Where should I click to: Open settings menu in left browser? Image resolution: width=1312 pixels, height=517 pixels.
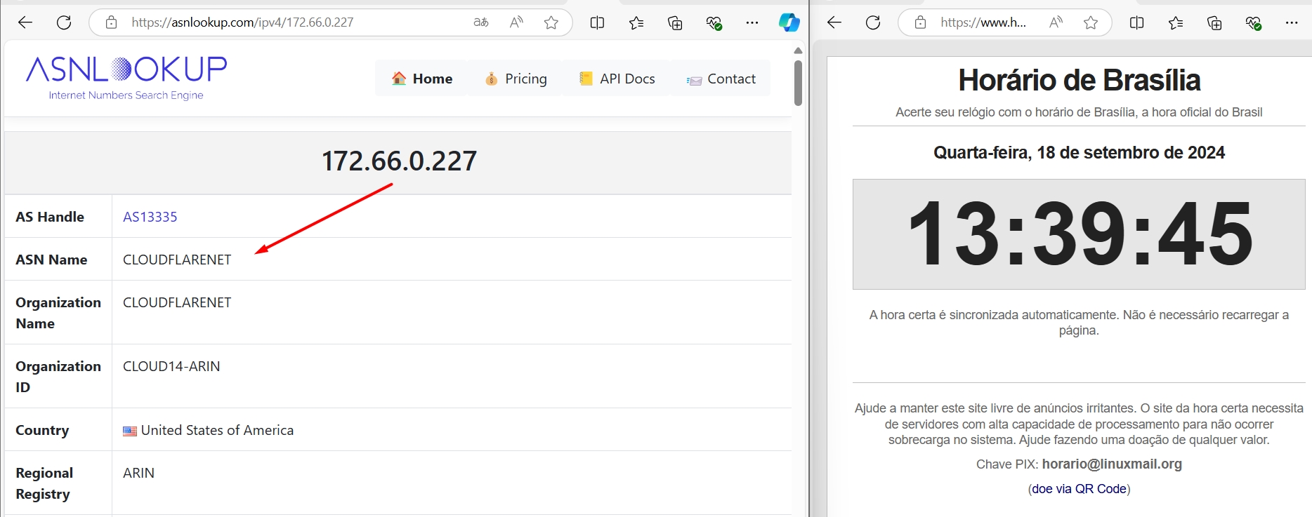pos(752,22)
